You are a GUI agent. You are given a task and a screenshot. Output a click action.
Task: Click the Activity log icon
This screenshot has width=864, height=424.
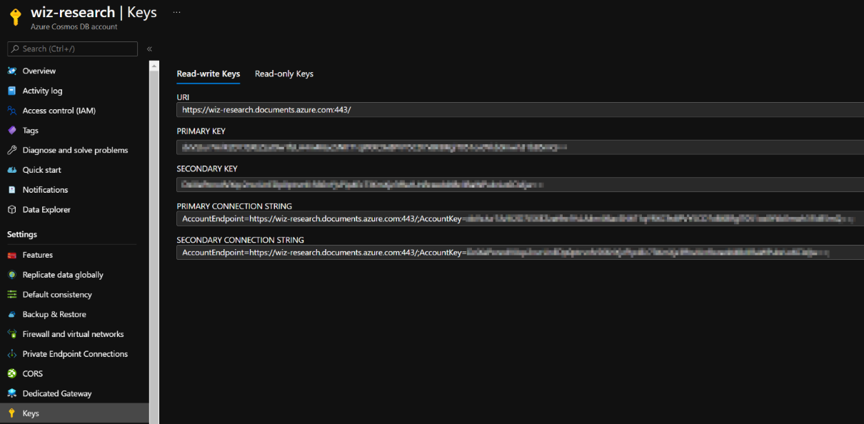pos(11,91)
